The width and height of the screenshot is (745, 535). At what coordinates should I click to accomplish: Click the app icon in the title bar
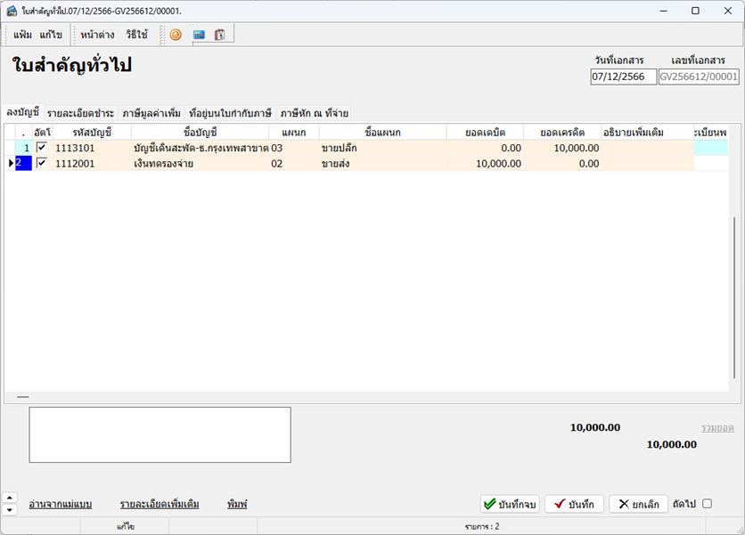pyautogui.click(x=11, y=10)
